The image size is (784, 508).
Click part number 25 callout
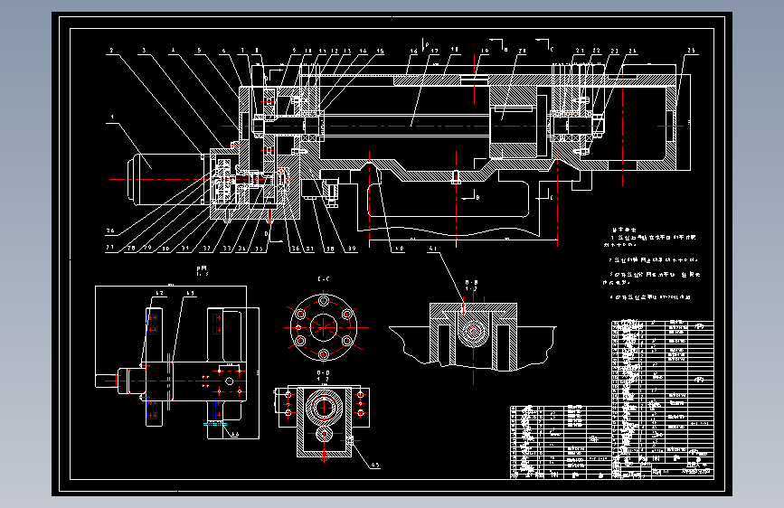(x=692, y=50)
